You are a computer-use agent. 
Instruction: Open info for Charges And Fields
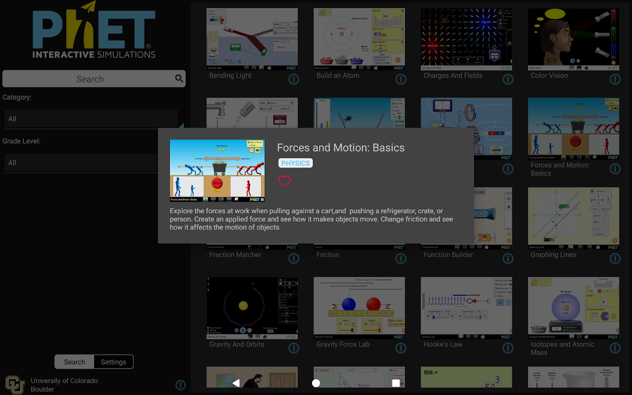[508, 79]
